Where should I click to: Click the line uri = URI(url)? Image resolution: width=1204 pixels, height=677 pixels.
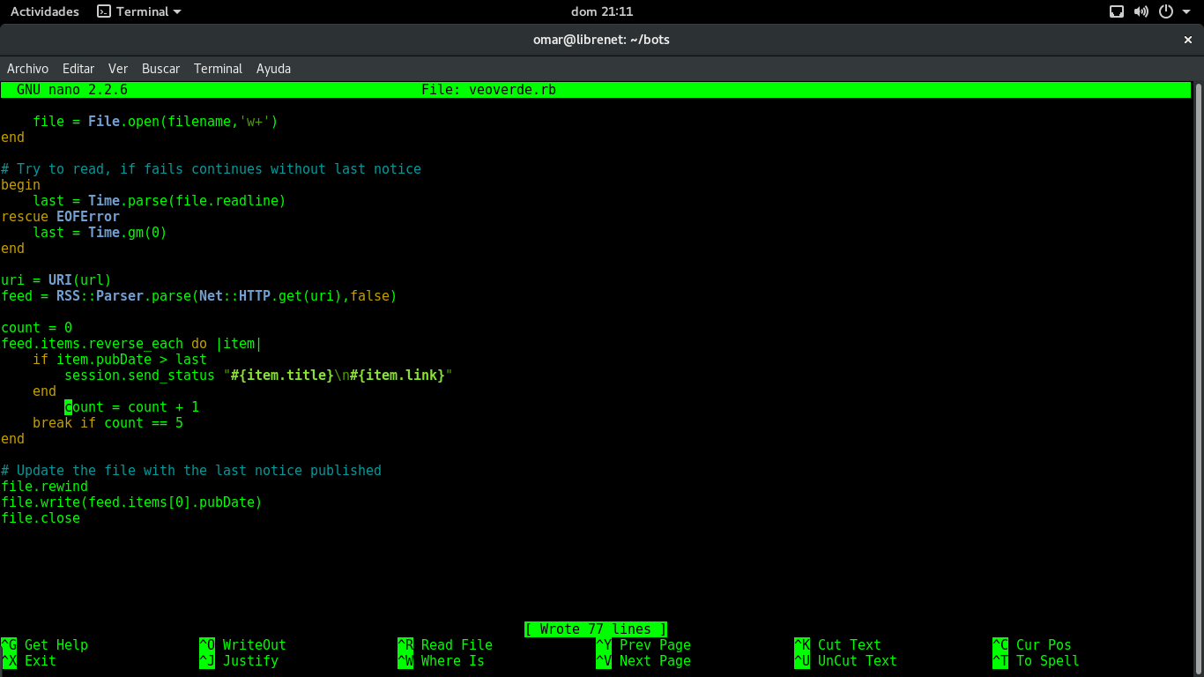point(56,280)
